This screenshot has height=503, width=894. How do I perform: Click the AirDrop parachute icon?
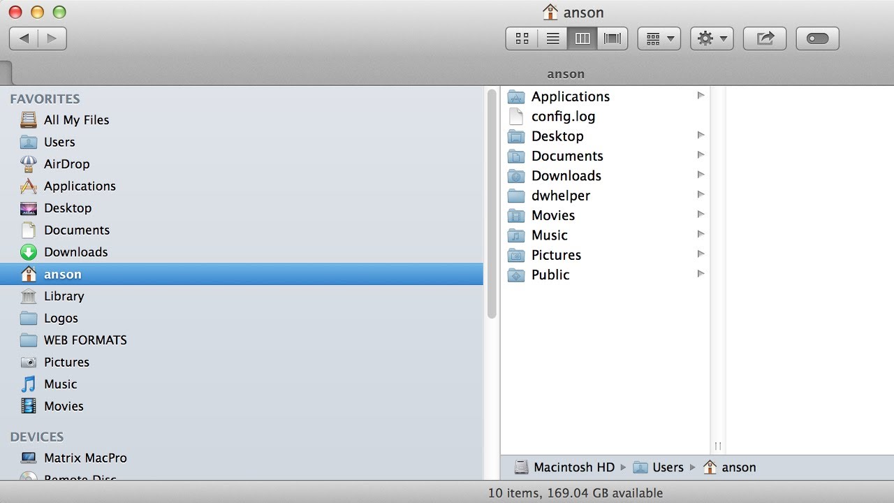pyautogui.click(x=29, y=163)
